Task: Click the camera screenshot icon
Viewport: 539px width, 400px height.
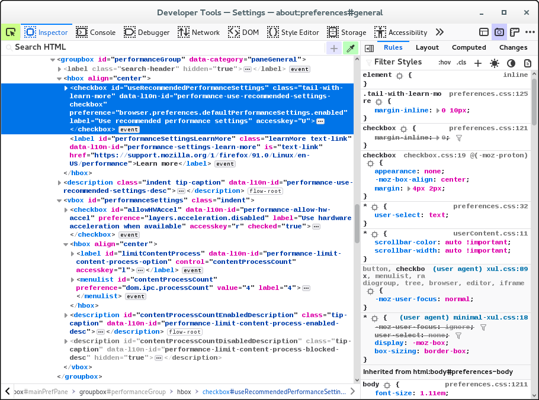Action: [499, 33]
